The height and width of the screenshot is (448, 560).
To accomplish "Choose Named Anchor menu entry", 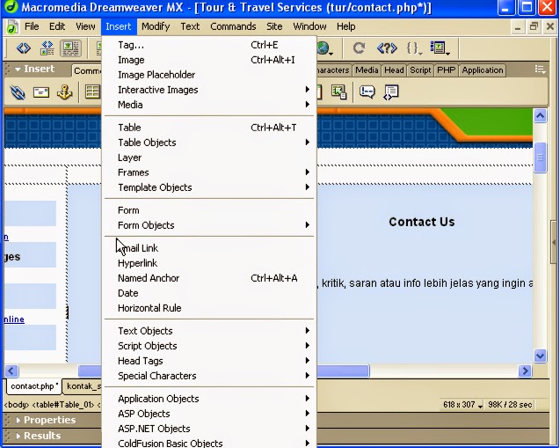I will [x=209, y=278].
